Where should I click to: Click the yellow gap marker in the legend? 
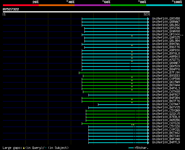tap(24, 148)
